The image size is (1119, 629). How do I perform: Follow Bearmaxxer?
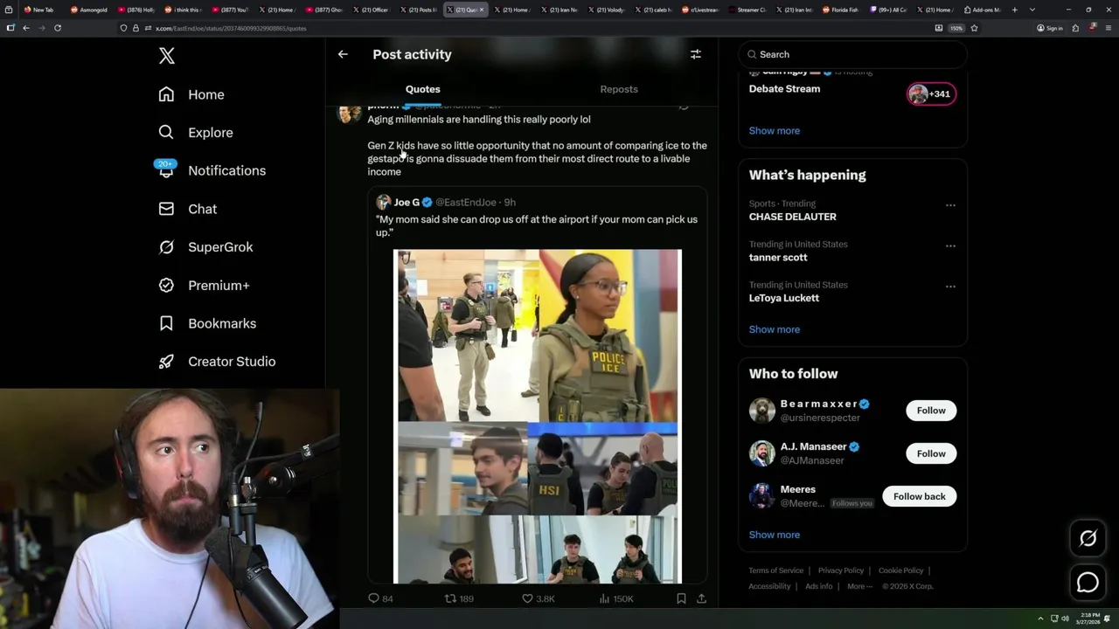point(931,411)
